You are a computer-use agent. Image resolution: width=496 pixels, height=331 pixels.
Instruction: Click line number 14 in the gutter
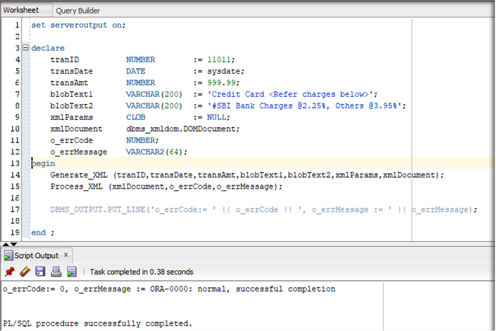[x=15, y=175]
